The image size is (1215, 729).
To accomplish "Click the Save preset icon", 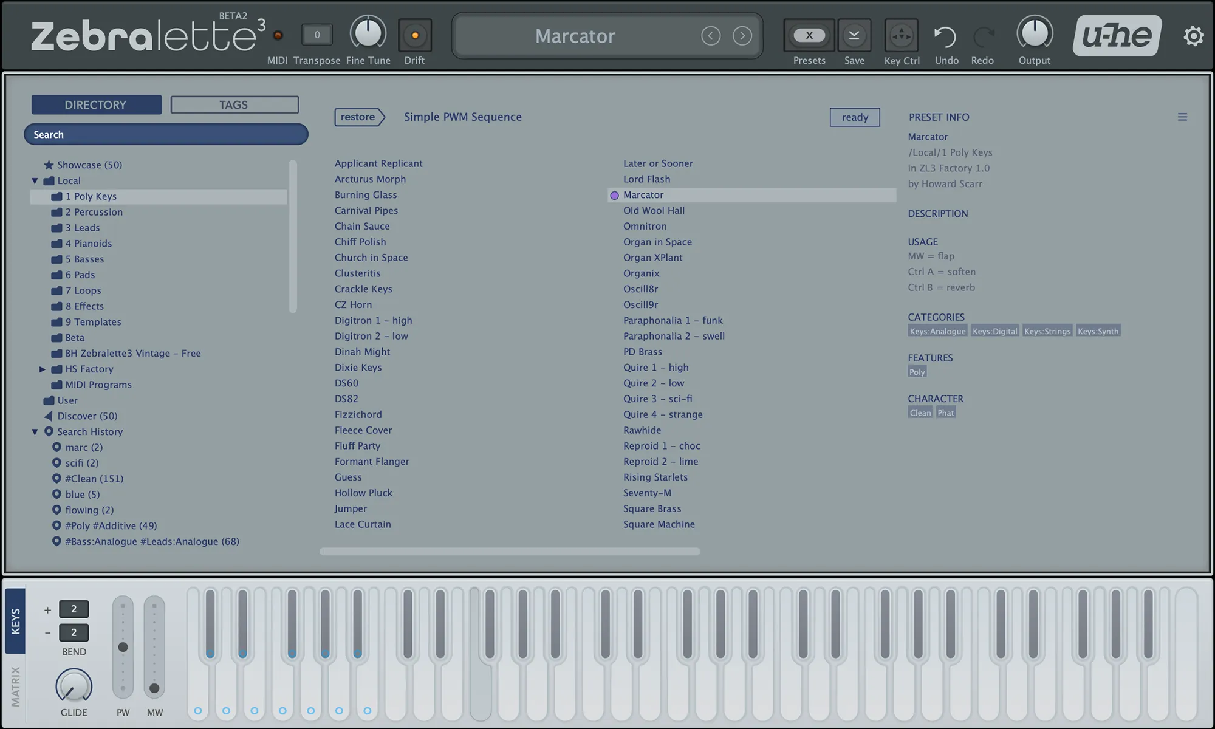I will [x=854, y=36].
